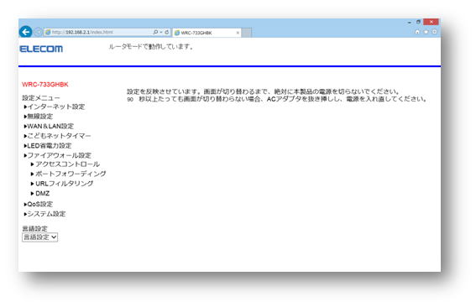Screen dimensions: 476x307
Task: Click the browser back arrow button
Action: pos(25,32)
